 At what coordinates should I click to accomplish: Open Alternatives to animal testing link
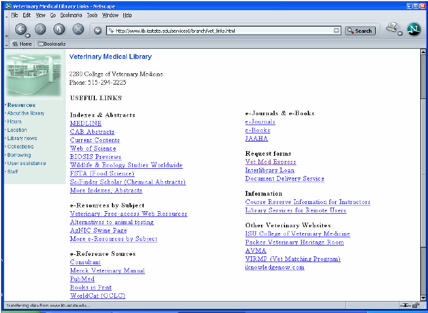pyautogui.click(x=111, y=222)
